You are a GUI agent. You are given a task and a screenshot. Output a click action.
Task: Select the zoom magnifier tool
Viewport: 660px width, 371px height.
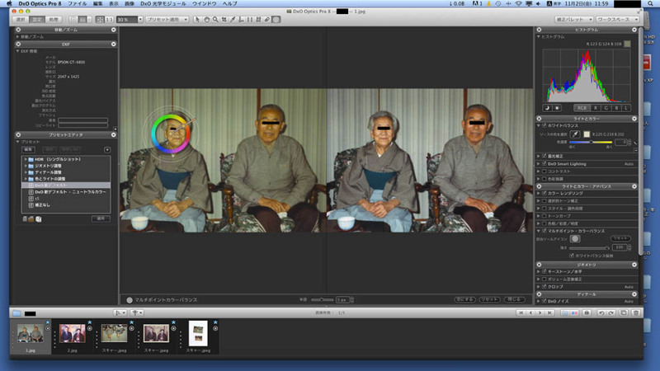pyautogui.click(x=214, y=18)
